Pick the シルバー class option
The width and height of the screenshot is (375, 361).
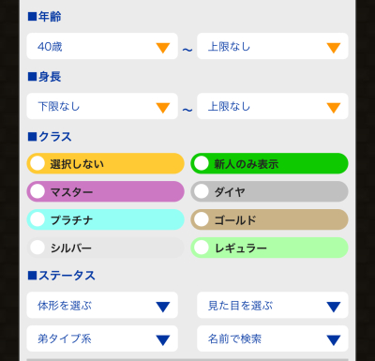pos(105,248)
